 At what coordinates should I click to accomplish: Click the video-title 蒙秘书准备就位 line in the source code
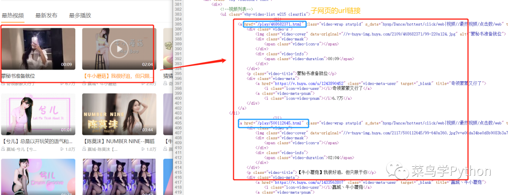point(292,74)
